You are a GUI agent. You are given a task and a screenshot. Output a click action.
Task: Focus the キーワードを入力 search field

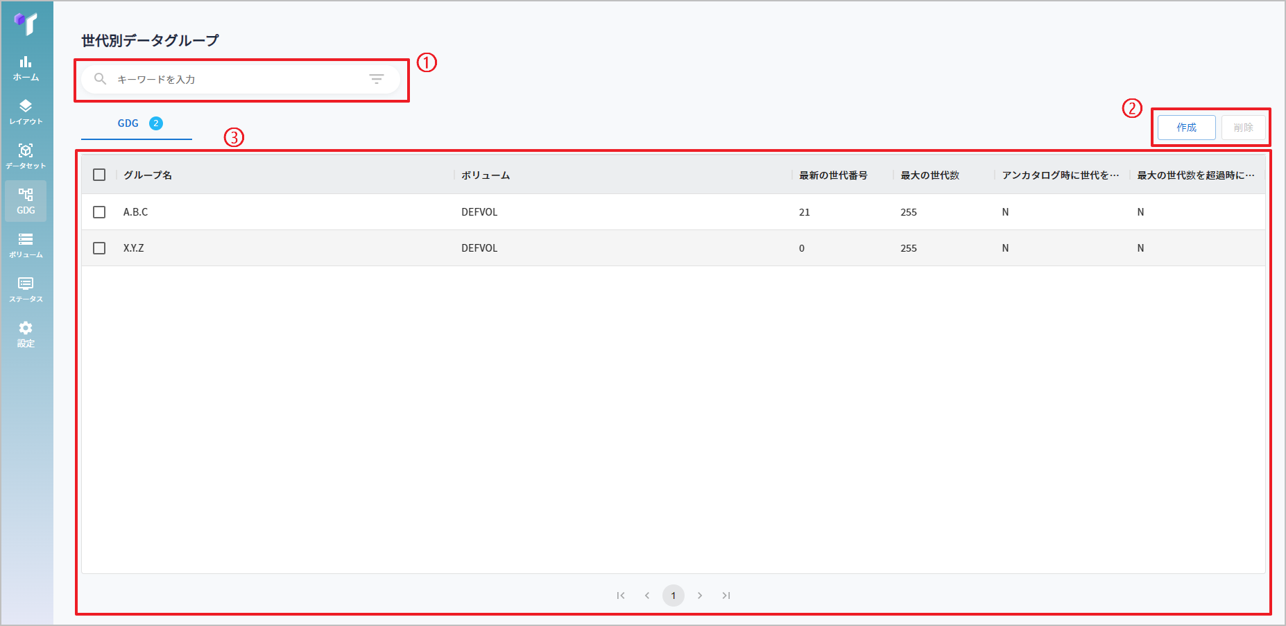click(240, 79)
